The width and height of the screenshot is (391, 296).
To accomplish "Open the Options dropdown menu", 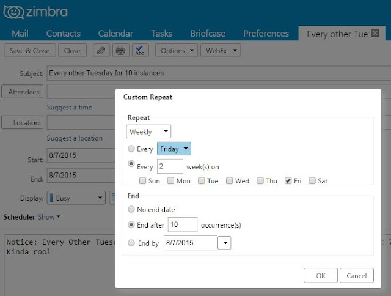I will 177,51.
